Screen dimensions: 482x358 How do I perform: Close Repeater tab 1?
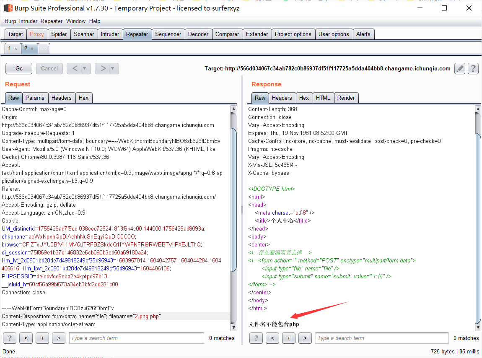(x=16, y=49)
